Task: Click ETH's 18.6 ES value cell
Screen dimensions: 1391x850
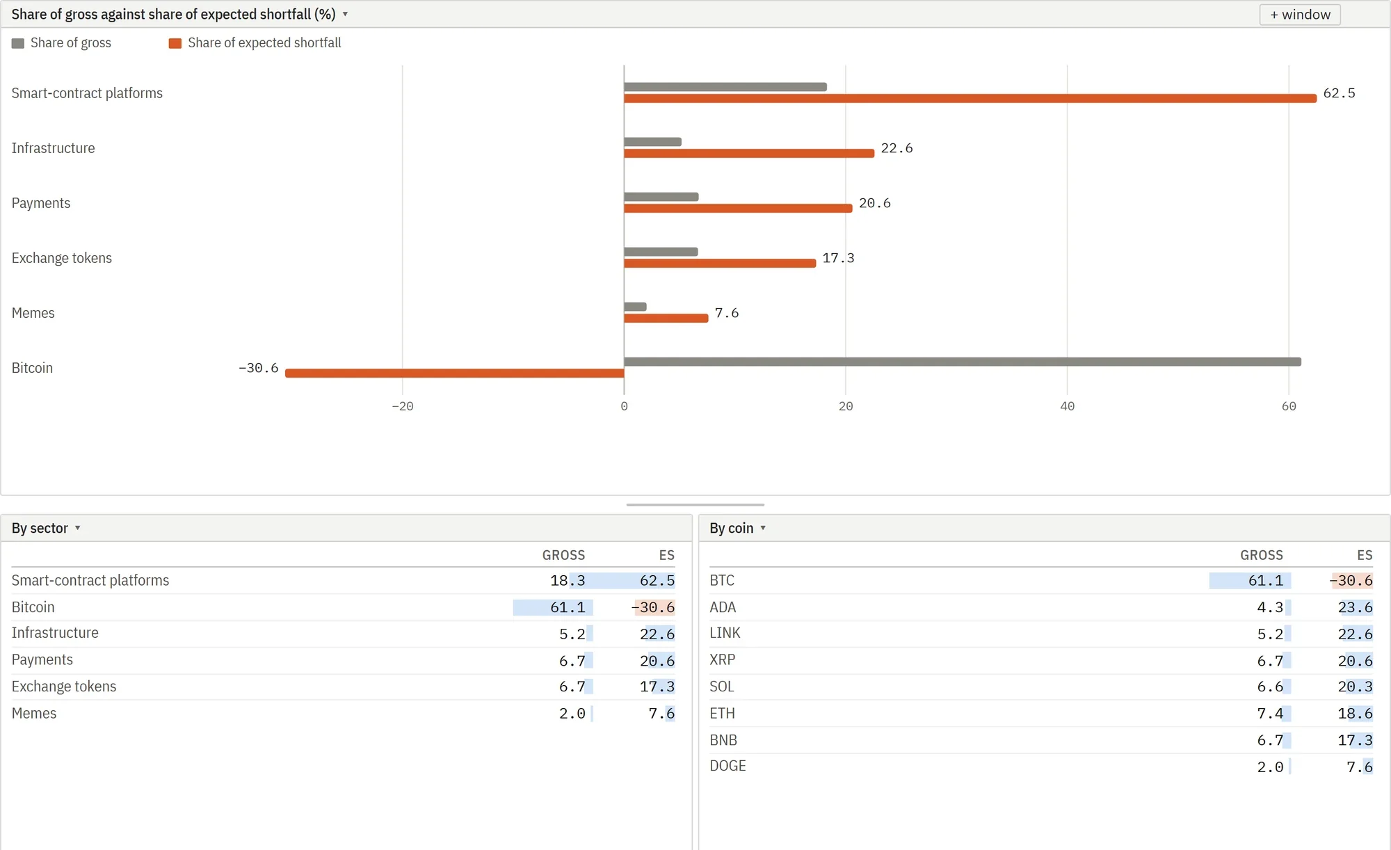Action: (x=1355, y=714)
